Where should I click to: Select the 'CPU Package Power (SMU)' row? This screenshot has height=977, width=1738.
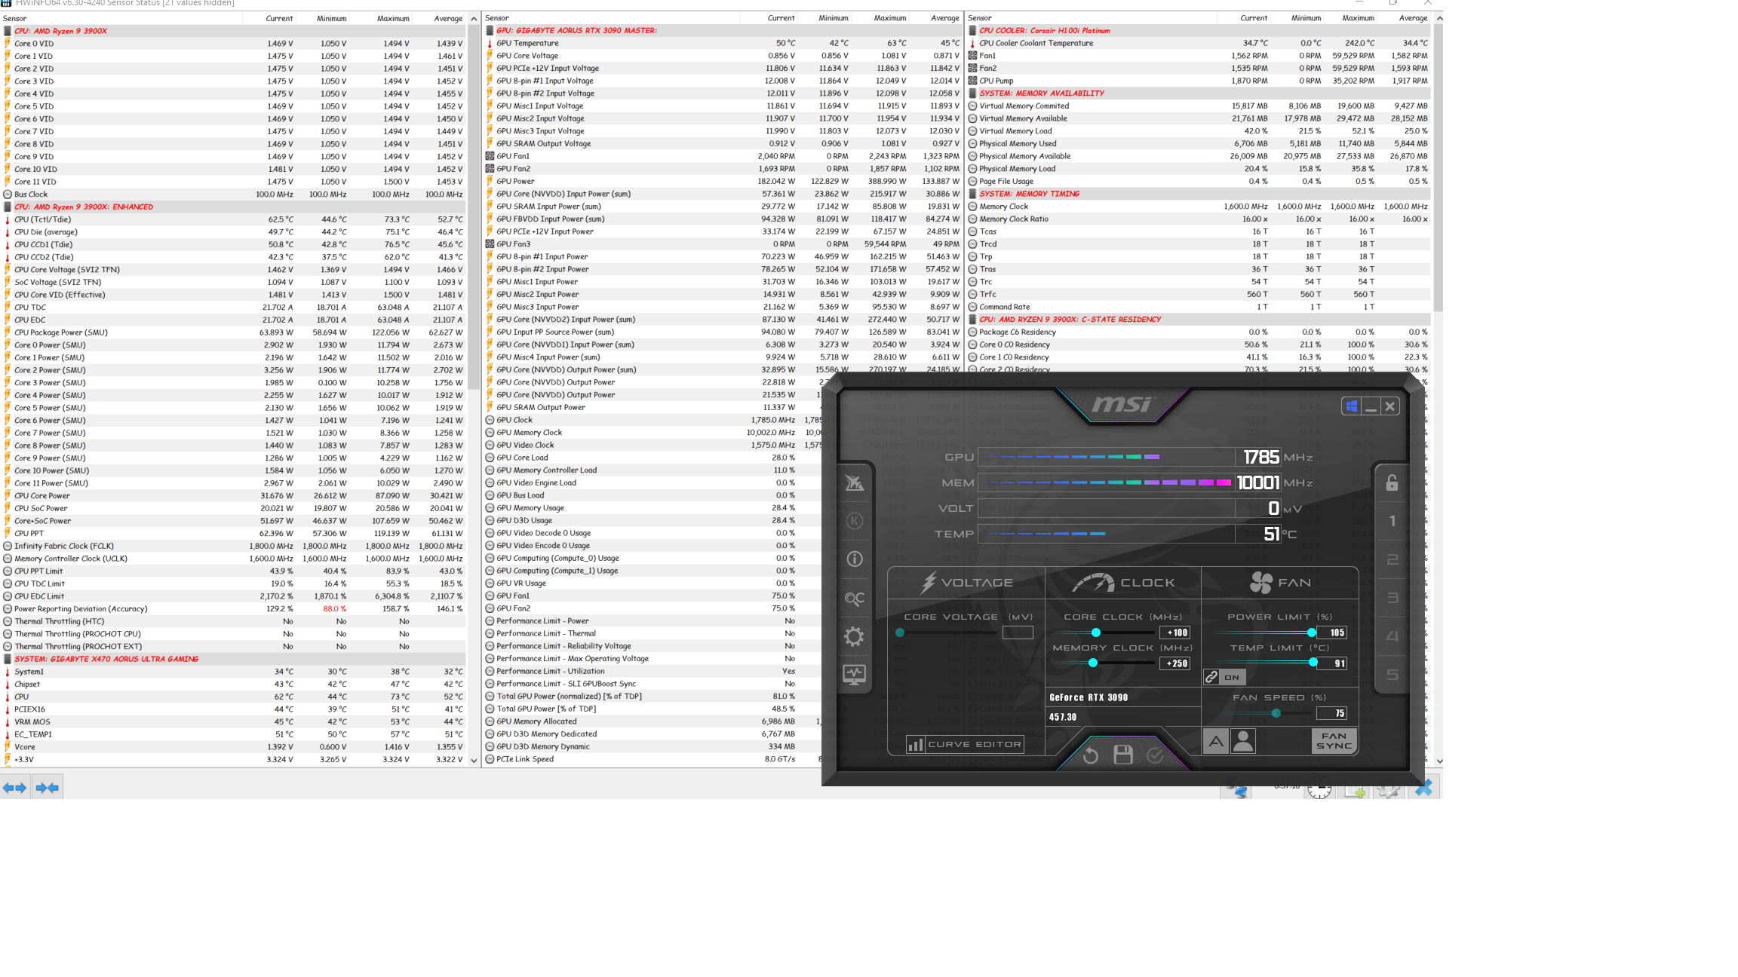pos(233,332)
